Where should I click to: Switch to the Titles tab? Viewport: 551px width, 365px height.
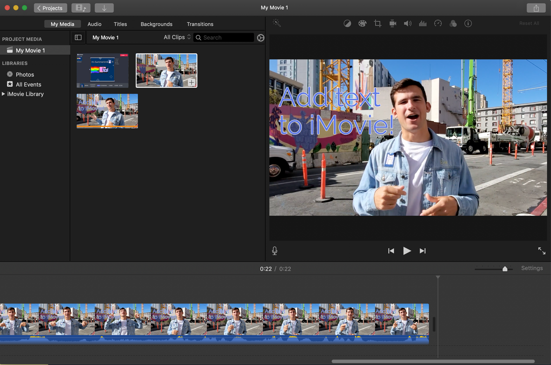[x=120, y=24]
